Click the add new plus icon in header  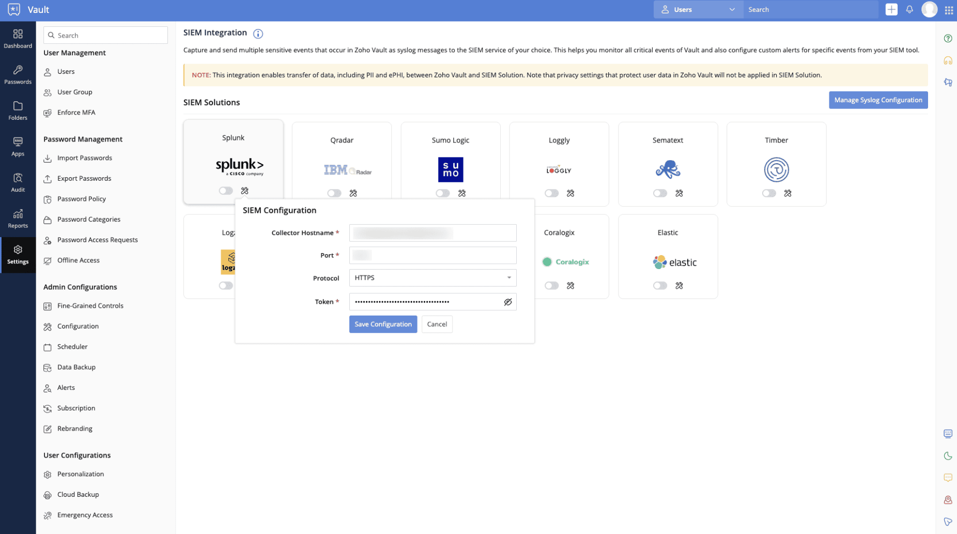pyautogui.click(x=891, y=9)
